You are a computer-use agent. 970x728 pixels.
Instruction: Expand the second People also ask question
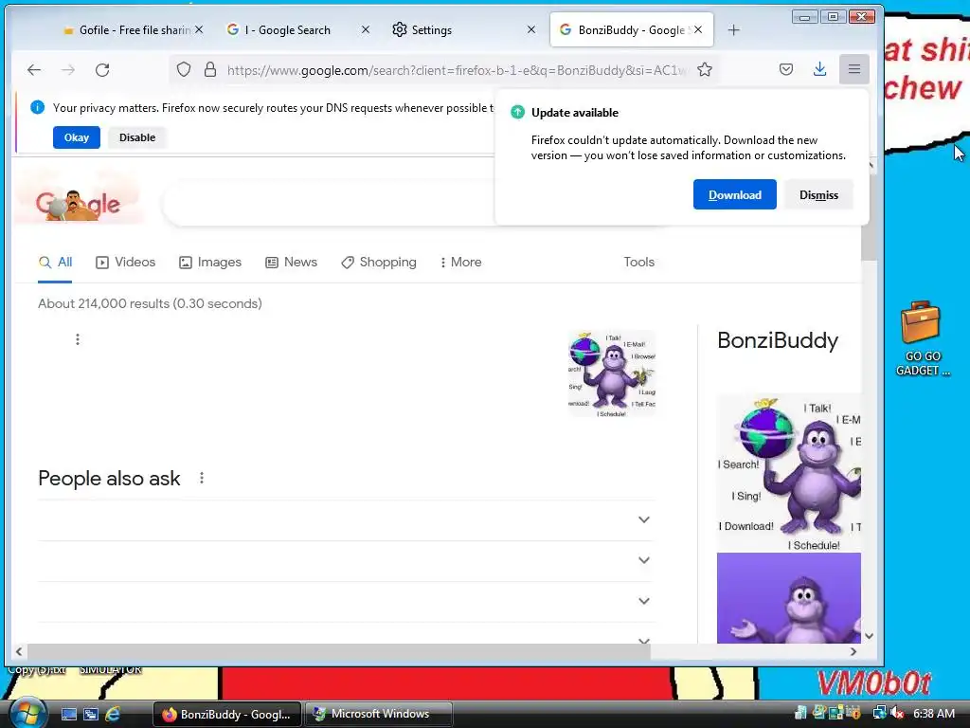[x=346, y=561]
